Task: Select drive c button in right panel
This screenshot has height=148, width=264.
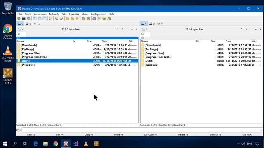Action: coord(144,24)
